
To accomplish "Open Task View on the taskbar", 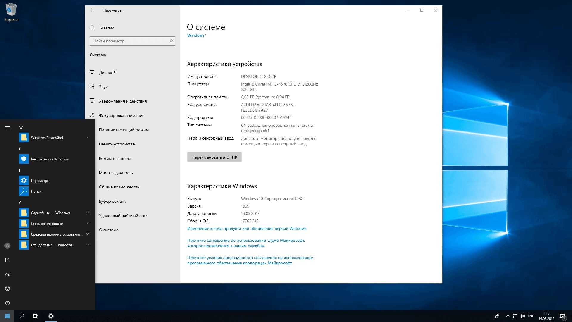I will pyautogui.click(x=36, y=316).
